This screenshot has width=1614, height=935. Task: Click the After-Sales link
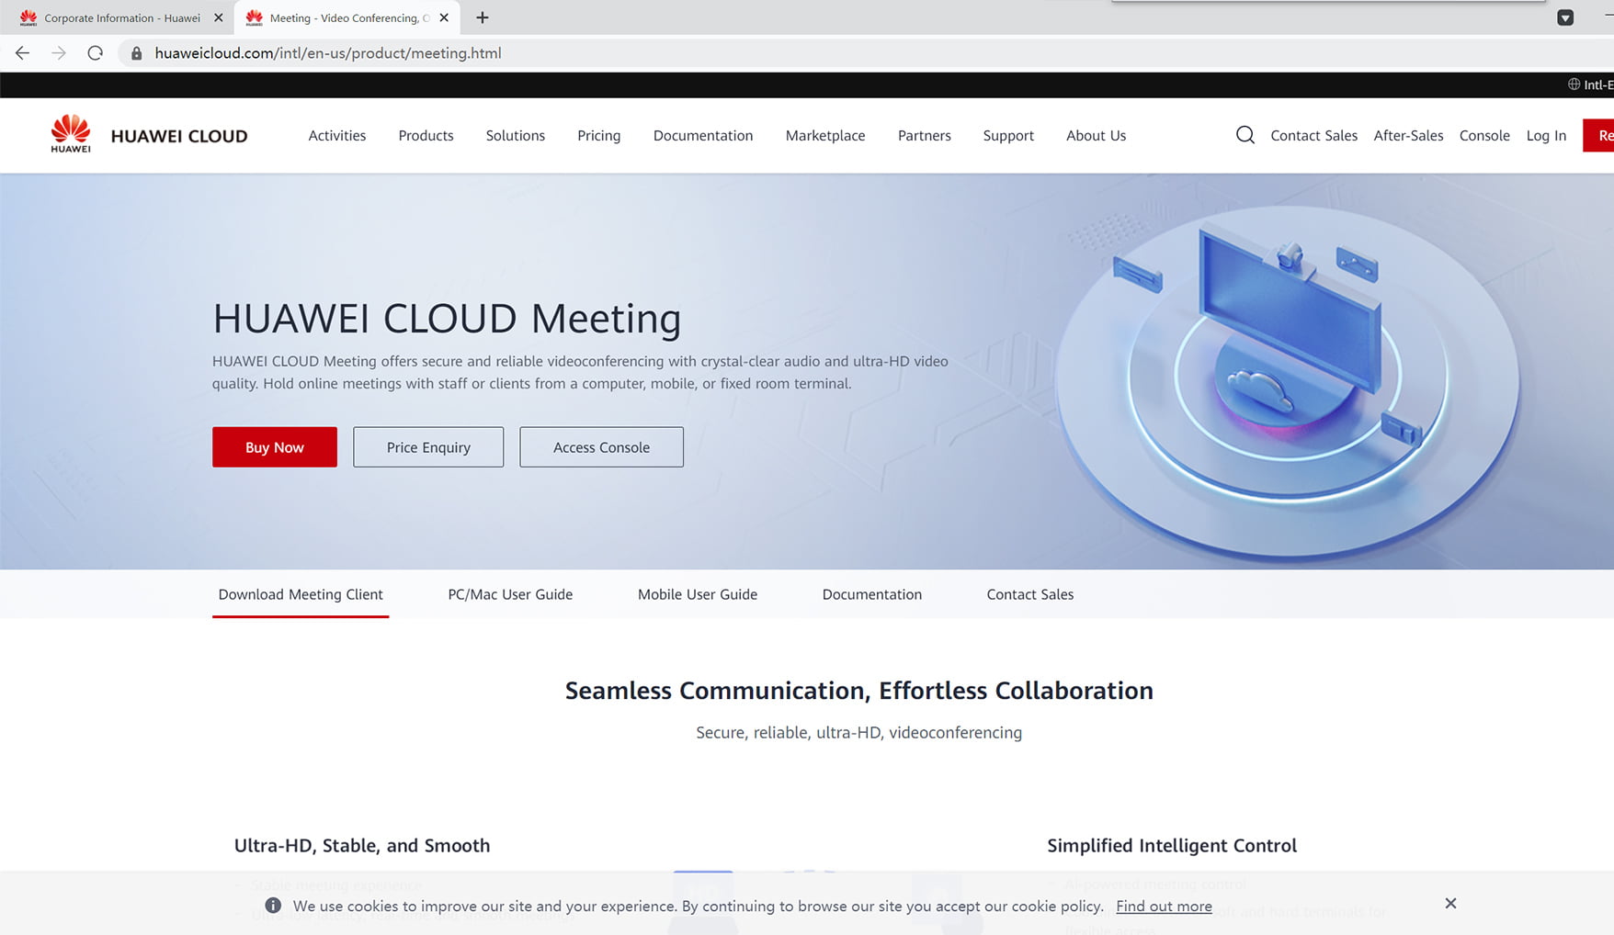click(x=1409, y=135)
